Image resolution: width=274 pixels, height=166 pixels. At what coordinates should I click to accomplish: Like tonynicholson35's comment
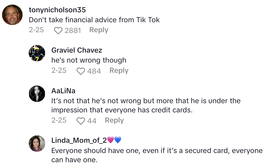click(x=58, y=31)
